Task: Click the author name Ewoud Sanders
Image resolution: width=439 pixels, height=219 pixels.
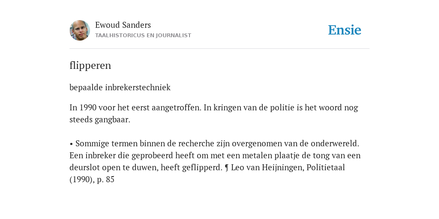Action: tap(123, 25)
